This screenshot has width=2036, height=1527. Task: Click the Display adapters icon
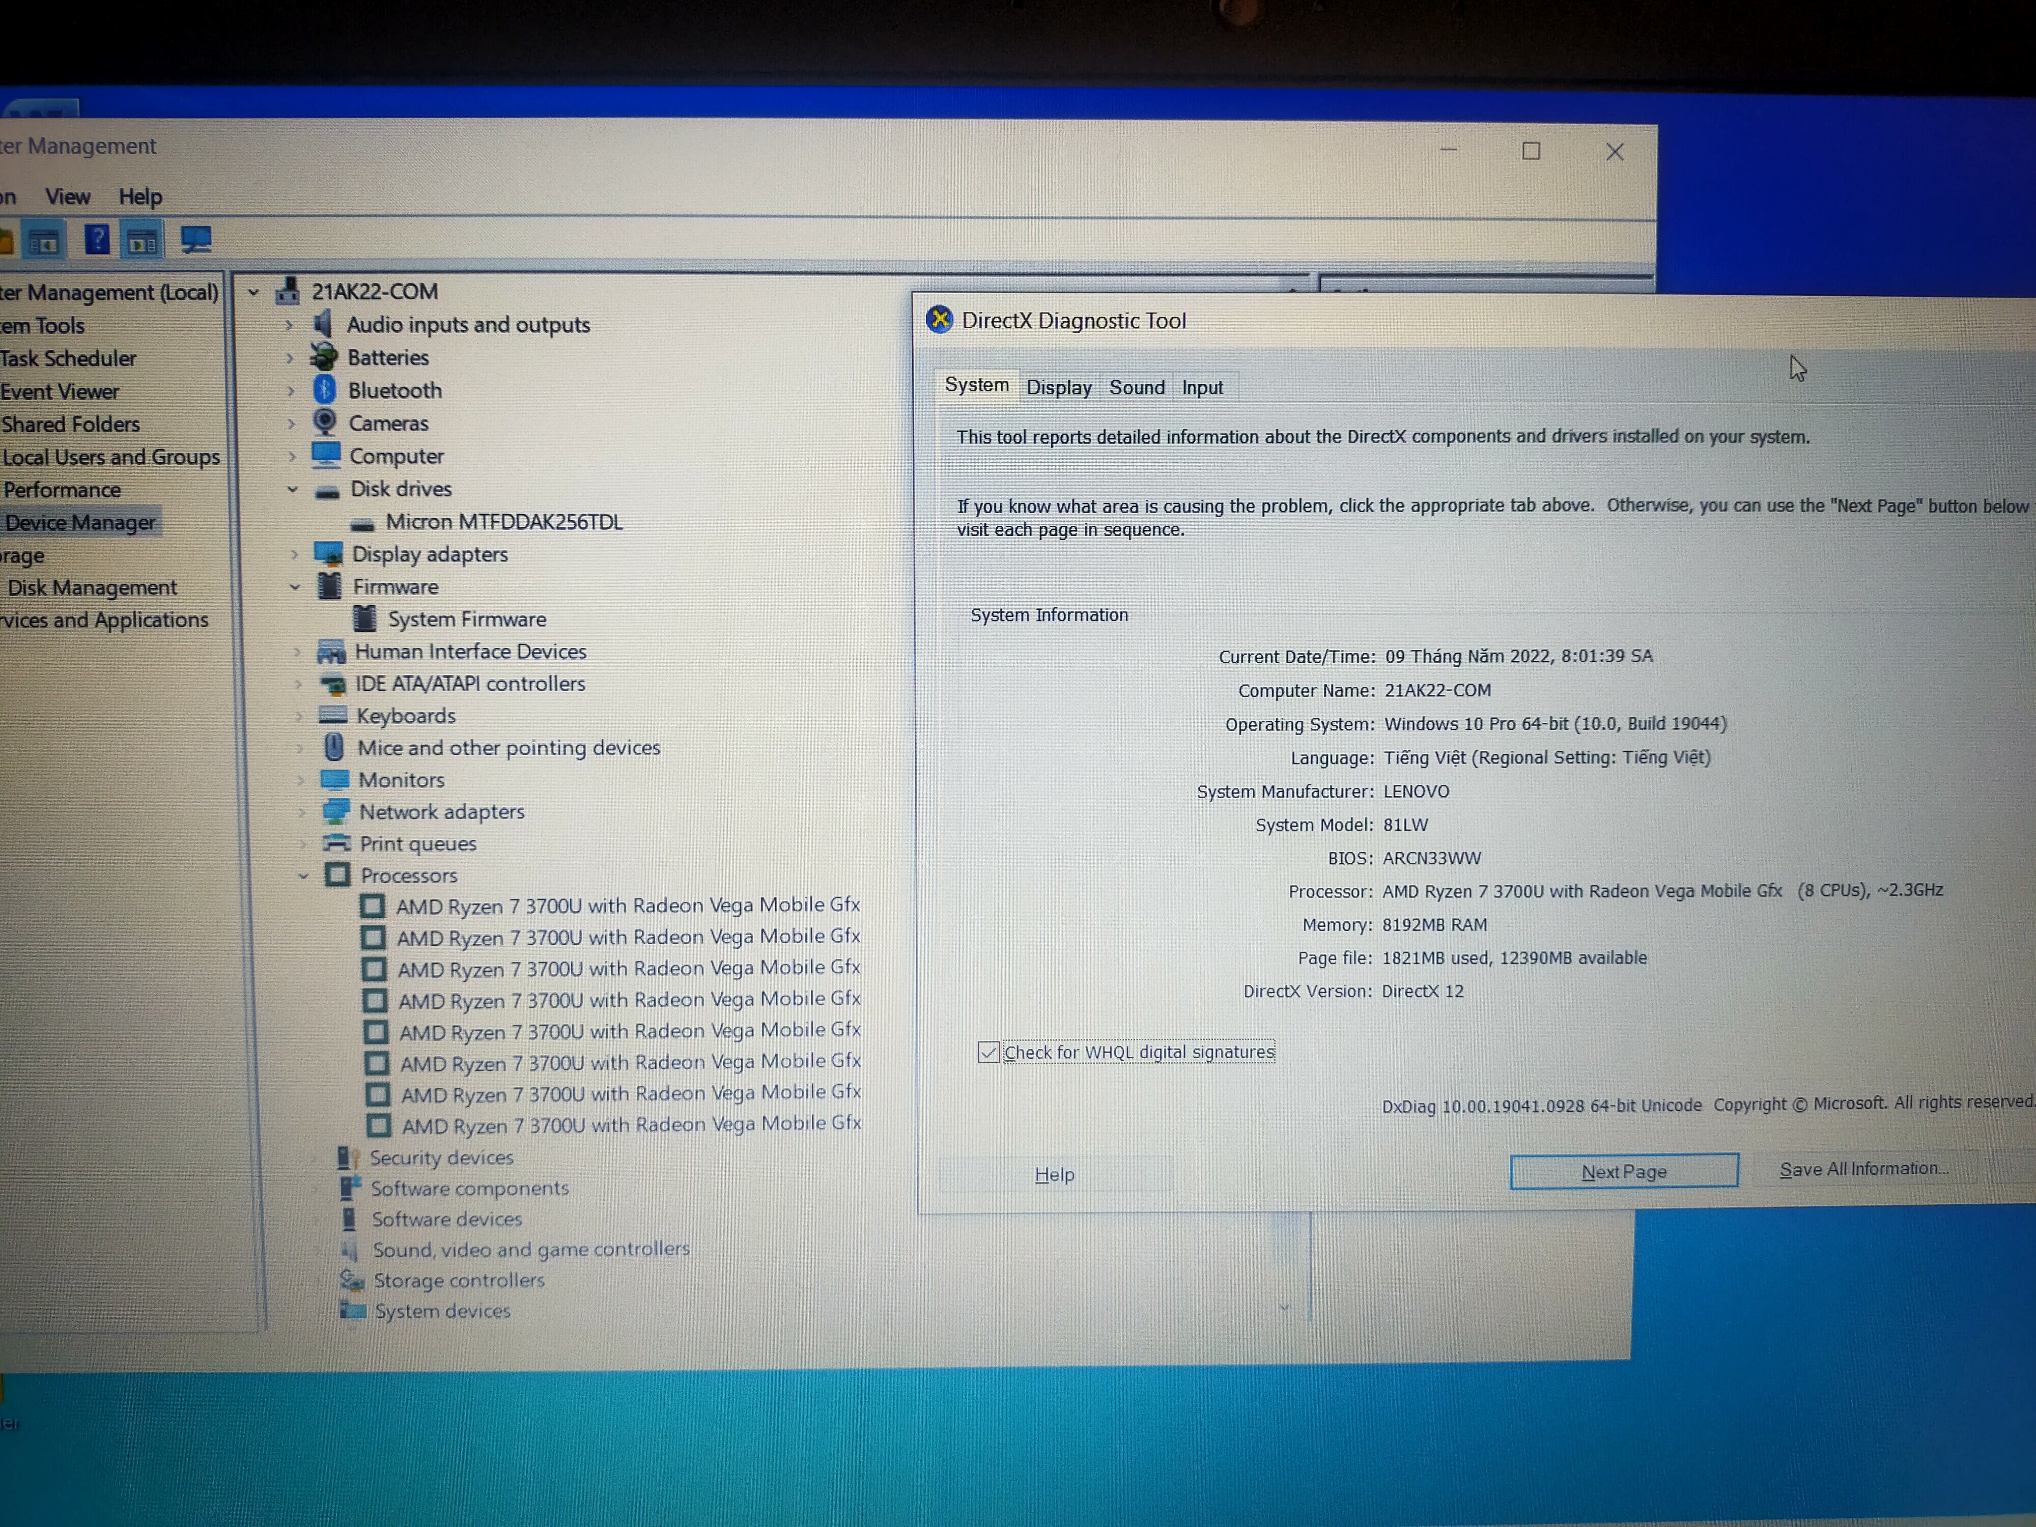click(329, 554)
